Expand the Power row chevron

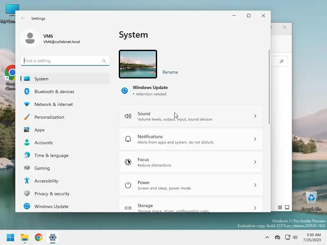click(x=255, y=185)
